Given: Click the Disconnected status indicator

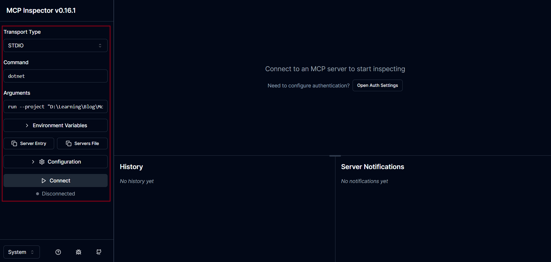Looking at the screenshot, I should (x=56, y=194).
